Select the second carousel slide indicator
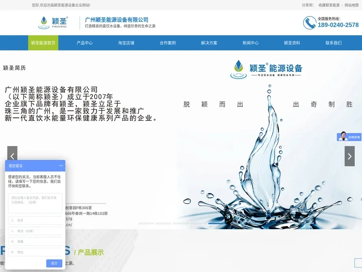The width and height of the screenshot is (362, 272). [x=163, y=224]
